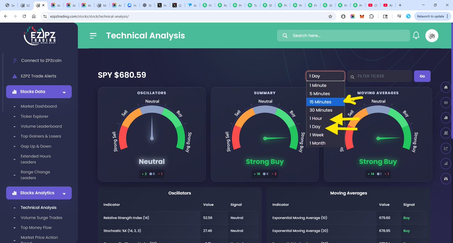Click the bar chart icon in right rail
Viewport: 453px width, 243px height.
tap(446, 118)
